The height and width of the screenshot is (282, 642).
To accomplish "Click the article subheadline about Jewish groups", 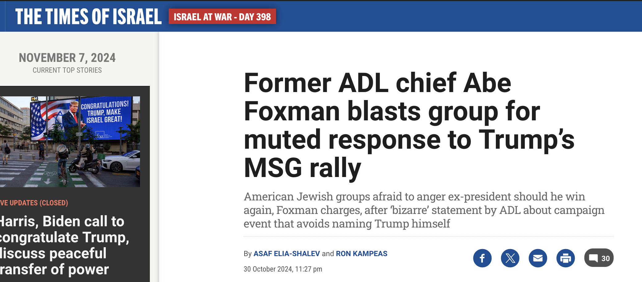I will coord(424,210).
